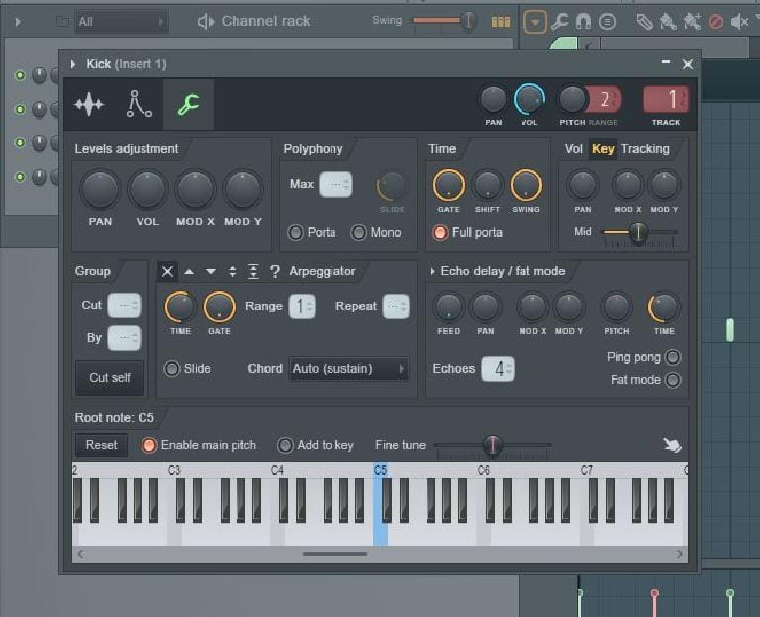The image size is (760, 617).
Task: Select random arpeggiator direction question mark
Action: [x=274, y=271]
